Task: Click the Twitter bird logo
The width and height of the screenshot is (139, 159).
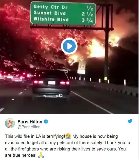Action: click(x=130, y=121)
